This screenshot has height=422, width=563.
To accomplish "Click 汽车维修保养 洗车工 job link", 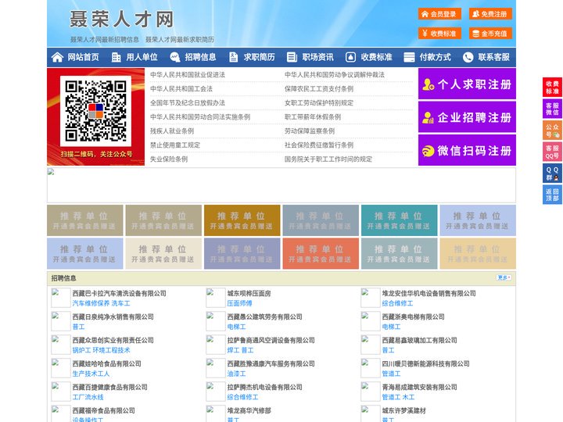I will click(101, 303).
